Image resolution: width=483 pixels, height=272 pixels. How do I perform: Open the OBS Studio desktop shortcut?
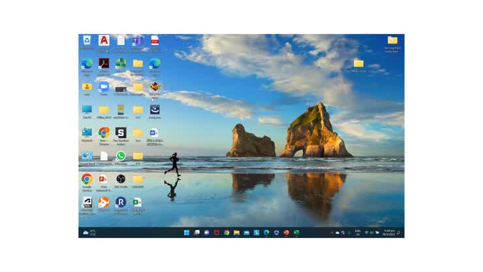121,179
